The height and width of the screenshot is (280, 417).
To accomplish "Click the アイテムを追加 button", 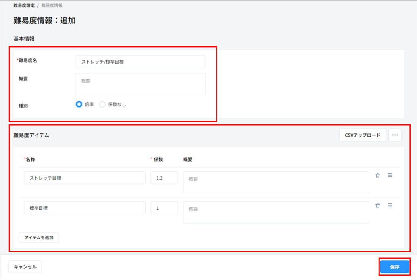I will pos(38,238).
